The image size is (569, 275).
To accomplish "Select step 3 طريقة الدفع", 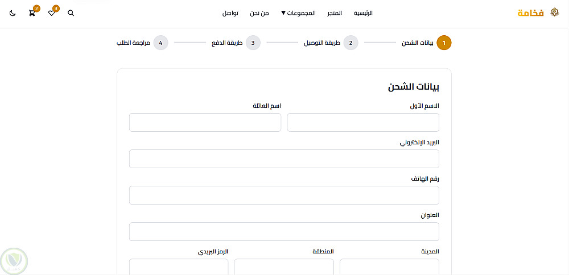I will (253, 43).
